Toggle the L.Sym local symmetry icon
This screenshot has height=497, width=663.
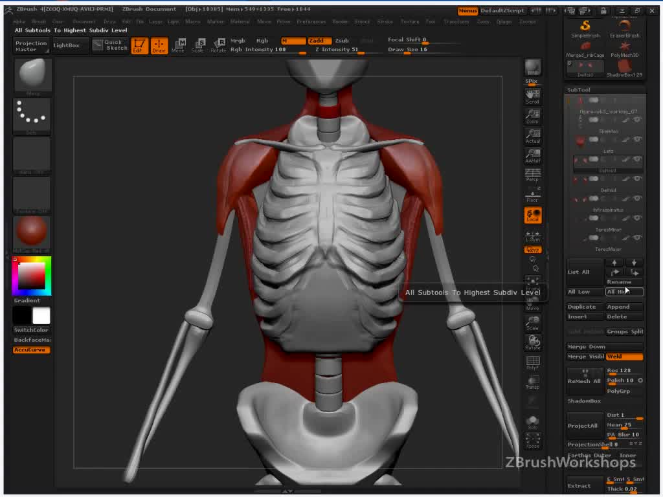pos(532,236)
